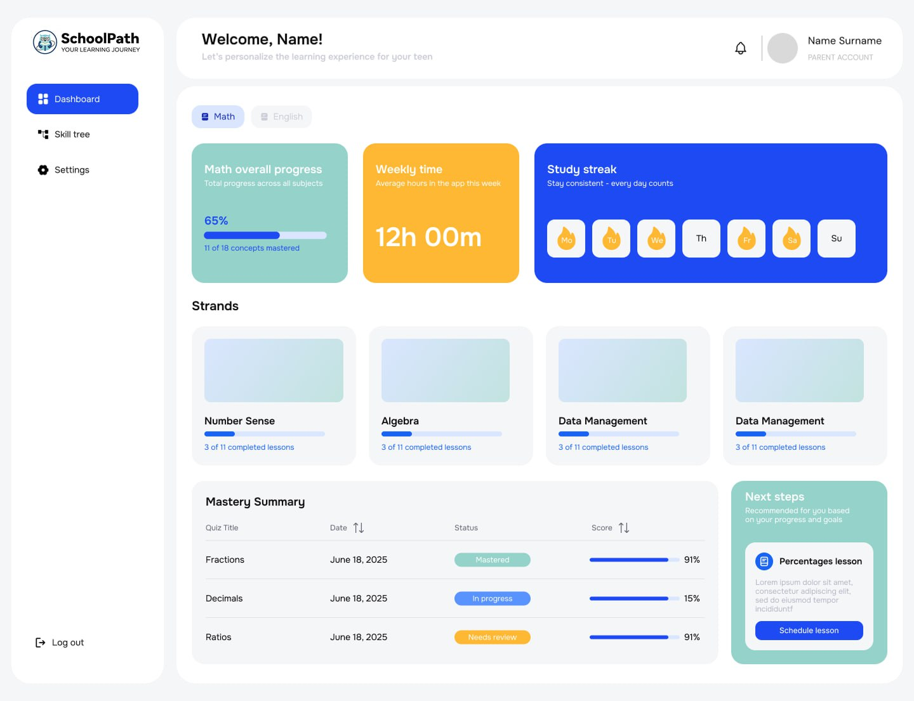Open the Status column options

pyautogui.click(x=466, y=527)
